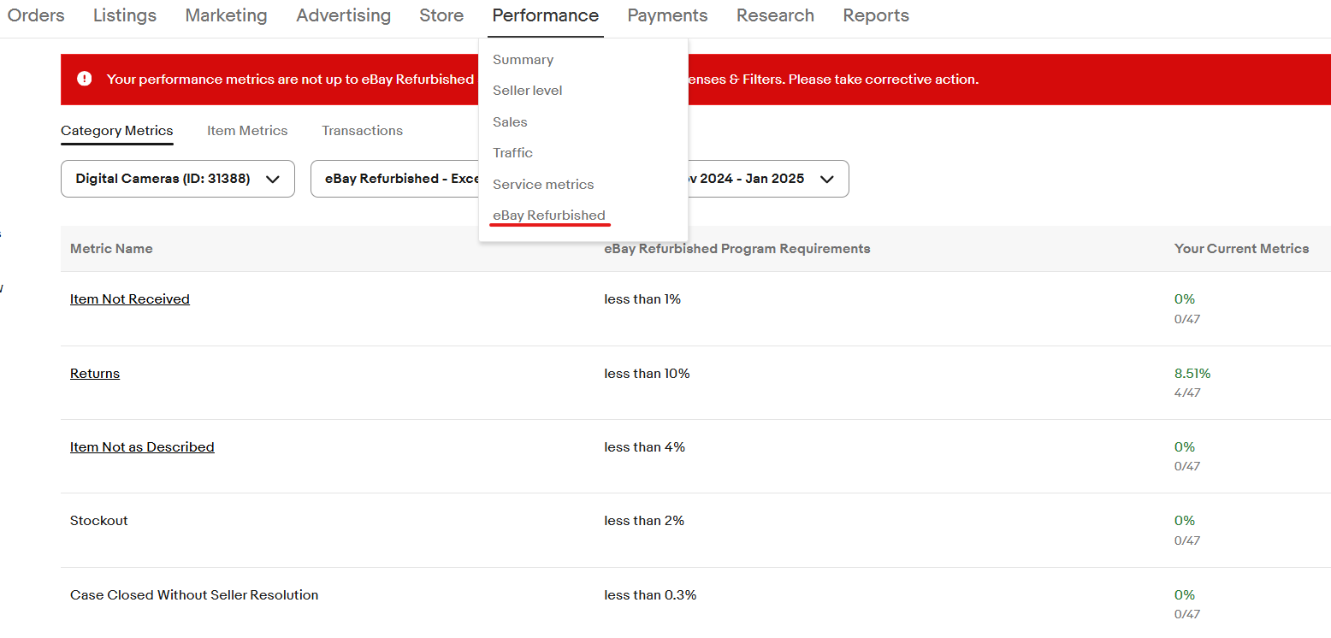
Task: Click the Stockout metric name
Action: coord(99,521)
